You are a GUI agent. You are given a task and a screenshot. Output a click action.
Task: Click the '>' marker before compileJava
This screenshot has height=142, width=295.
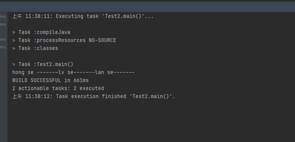pos(14,32)
